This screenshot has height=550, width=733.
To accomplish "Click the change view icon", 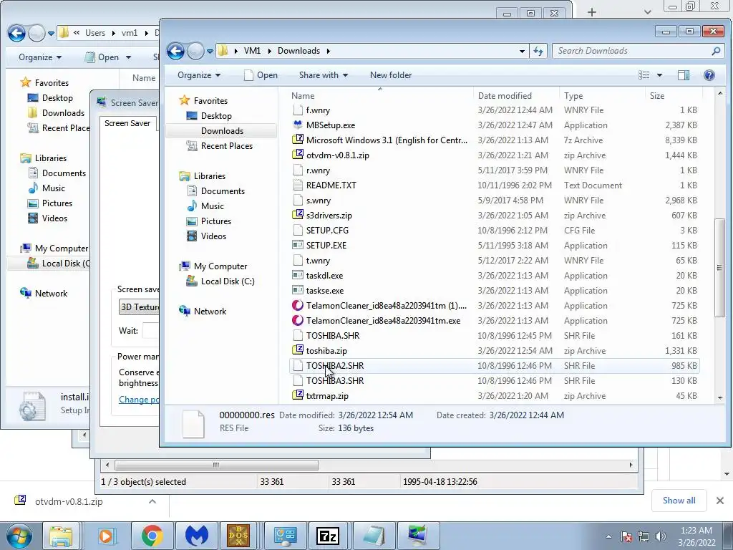I will pyautogui.click(x=644, y=74).
